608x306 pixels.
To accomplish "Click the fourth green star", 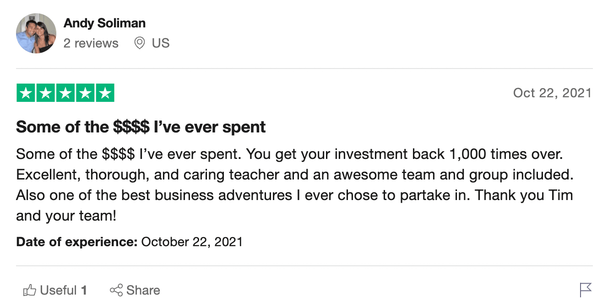I will point(85,93).
